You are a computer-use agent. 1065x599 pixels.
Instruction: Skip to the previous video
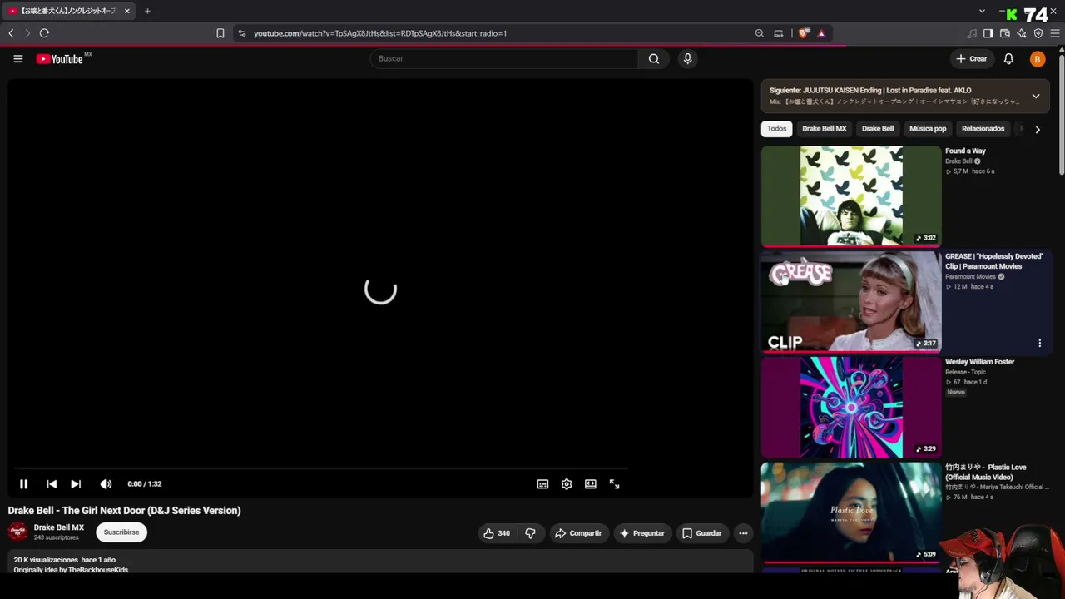pos(52,483)
